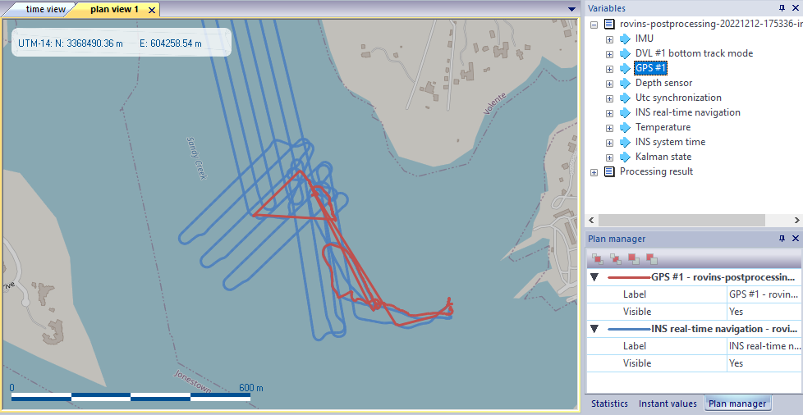Collapse the INS real-time navigation plan group
Viewport: 803px width, 415px height.
pyautogui.click(x=594, y=329)
